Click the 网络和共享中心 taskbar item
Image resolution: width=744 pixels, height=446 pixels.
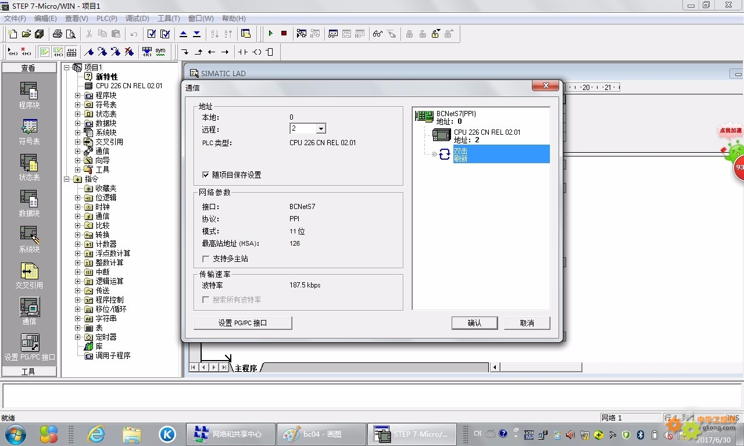(x=230, y=434)
